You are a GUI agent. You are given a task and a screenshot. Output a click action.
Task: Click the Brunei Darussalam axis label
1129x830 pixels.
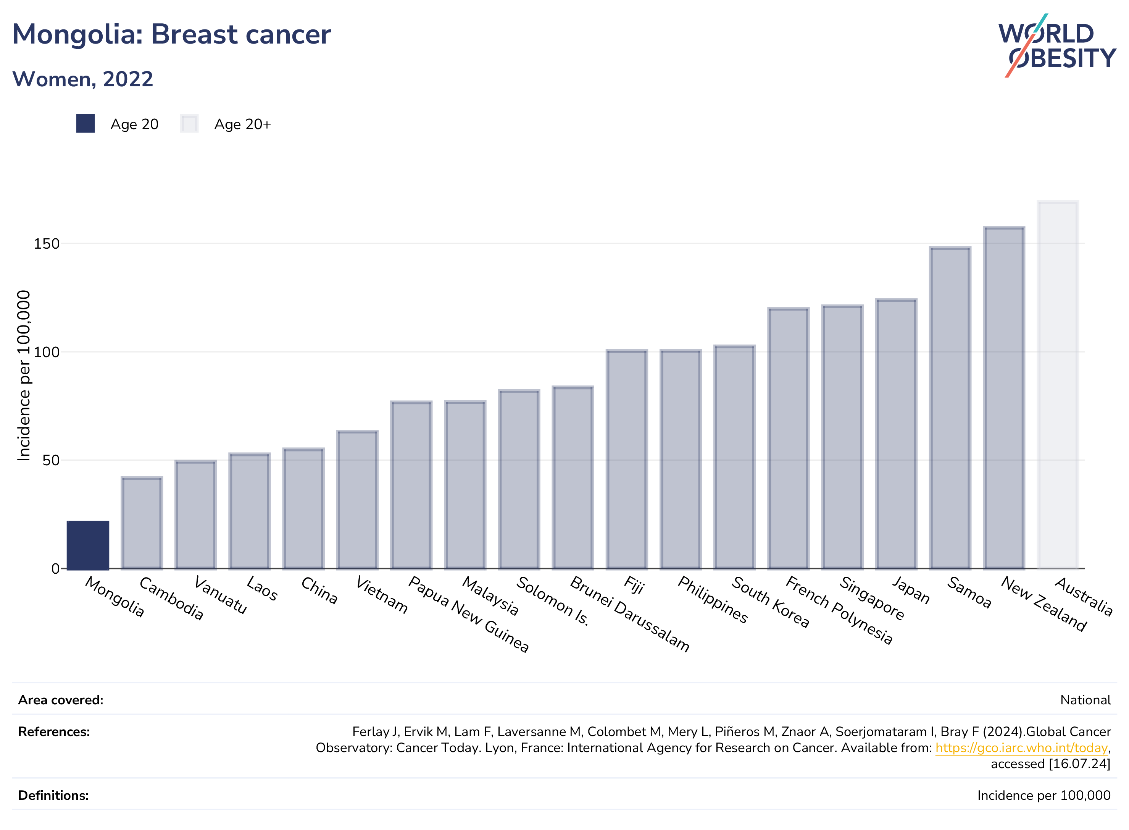[x=629, y=614]
